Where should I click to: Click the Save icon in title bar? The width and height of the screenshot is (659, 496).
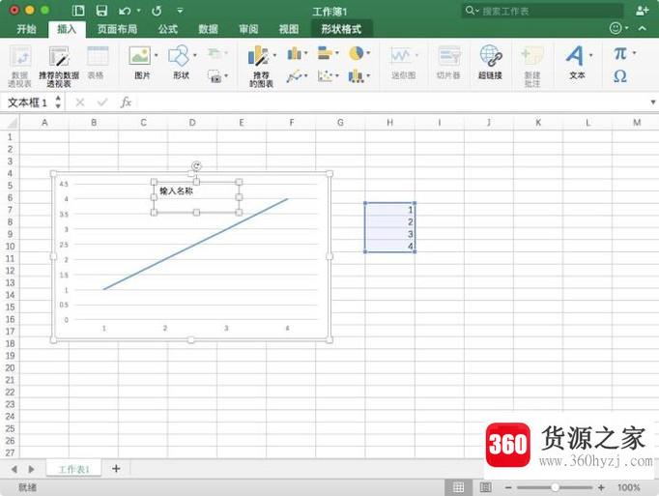point(101,11)
